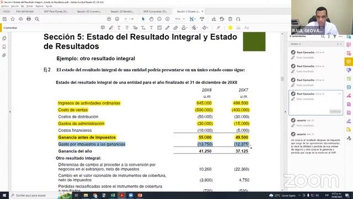Open the find-text magnifier in the toolbar
The width and height of the screenshot is (353, 199).
pos(37,19)
